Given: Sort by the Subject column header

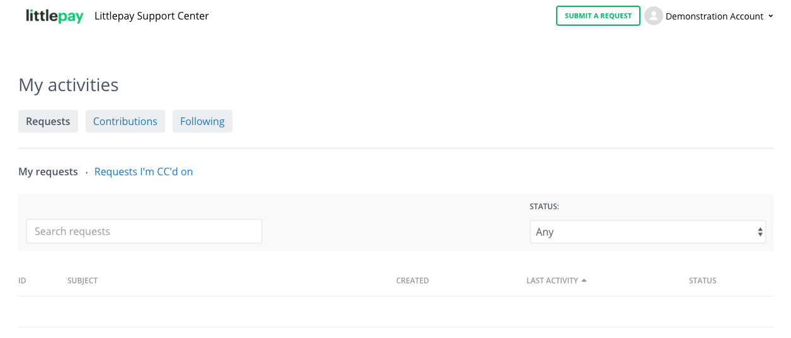Looking at the screenshot, I should click(83, 281).
